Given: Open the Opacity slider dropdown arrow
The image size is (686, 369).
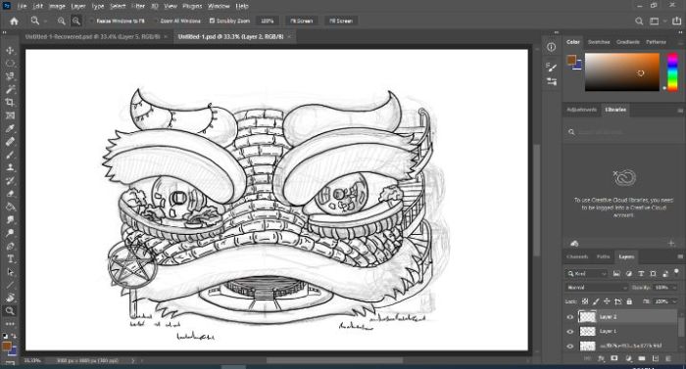Looking at the screenshot, I should (x=673, y=287).
